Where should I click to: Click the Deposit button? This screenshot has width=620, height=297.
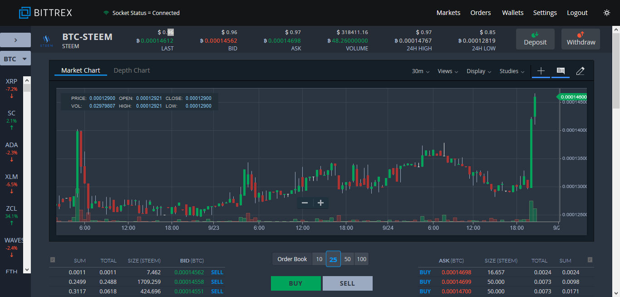click(x=535, y=39)
